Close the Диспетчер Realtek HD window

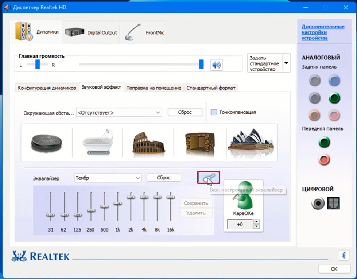[346, 8]
